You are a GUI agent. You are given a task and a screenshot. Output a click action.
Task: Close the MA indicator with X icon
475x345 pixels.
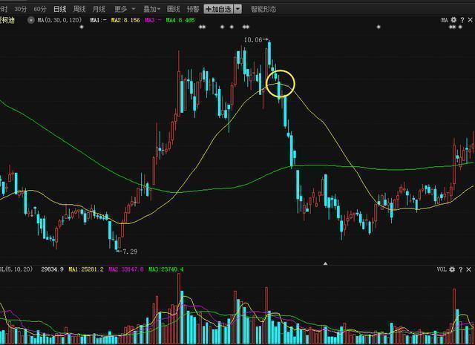click(x=469, y=20)
